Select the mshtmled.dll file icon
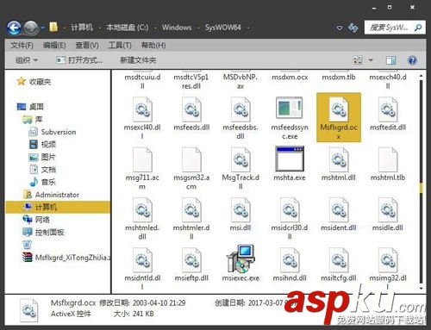The image size is (431, 330). pyautogui.click(x=142, y=210)
